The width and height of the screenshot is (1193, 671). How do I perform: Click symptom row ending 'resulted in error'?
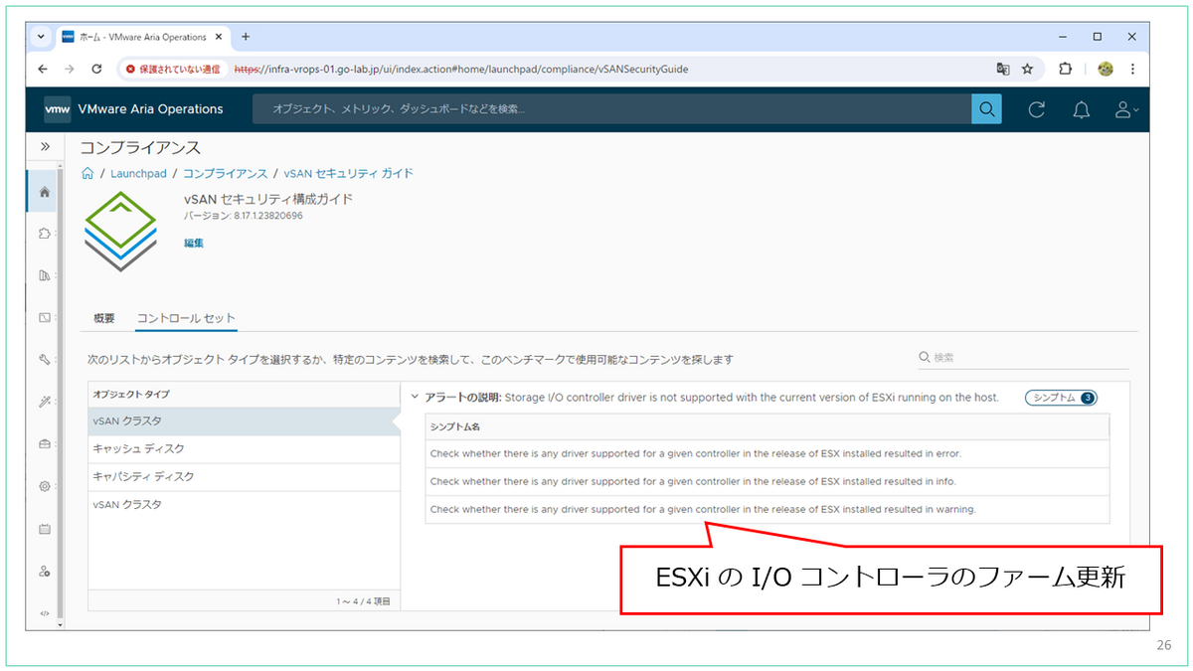(x=767, y=453)
